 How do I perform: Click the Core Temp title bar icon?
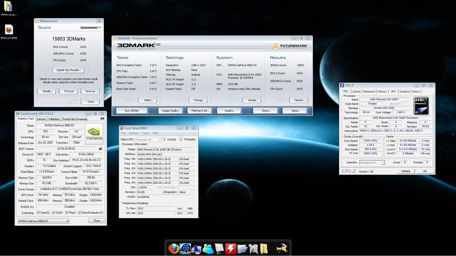click(x=122, y=128)
